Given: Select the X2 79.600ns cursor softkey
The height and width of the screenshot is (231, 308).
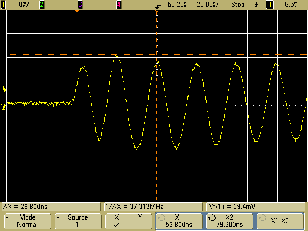Looking at the screenshot, I should [229, 221].
